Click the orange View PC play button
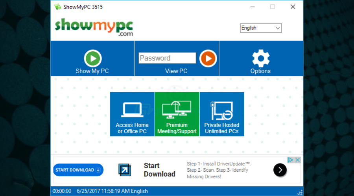354x196 pixels. tap(208, 58)
